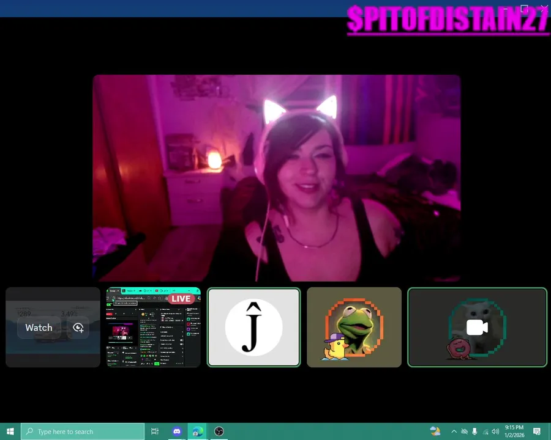The width and height of the screenshot is (551, 440).
Task: Select the Kermit frog avatar participant tile
Action: coord(354,327)
